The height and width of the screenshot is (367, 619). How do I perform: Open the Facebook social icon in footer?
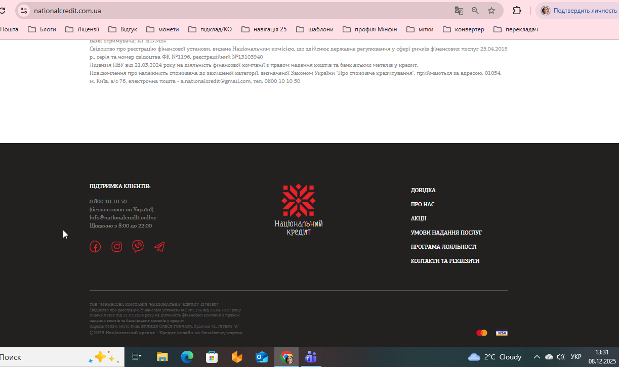pyautogui.click(x=95, y=247)
